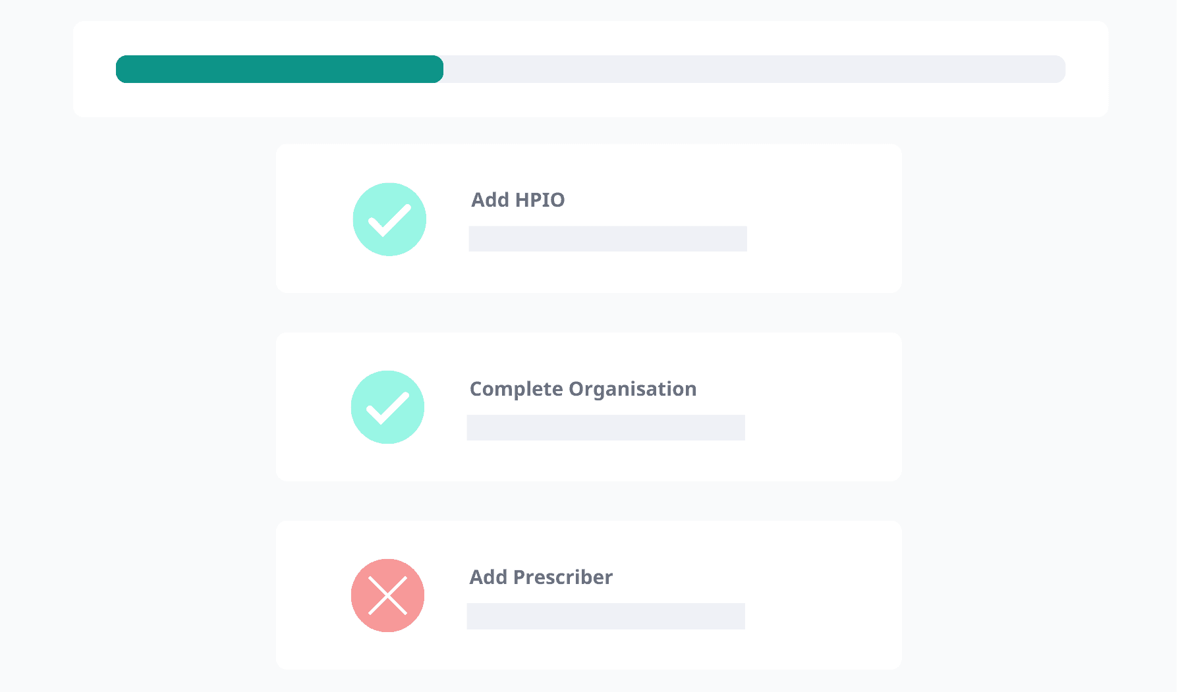The height and width of the screenshot is (692, 1178).
Task: Click the white tick inside Complete Organisation circle
Action: (x=387, y=408)
